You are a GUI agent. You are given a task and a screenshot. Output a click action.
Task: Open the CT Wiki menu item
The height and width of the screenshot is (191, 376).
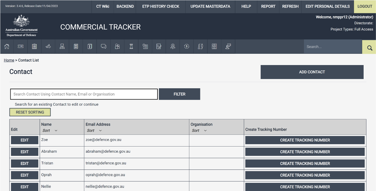click(x=103, y=7)
